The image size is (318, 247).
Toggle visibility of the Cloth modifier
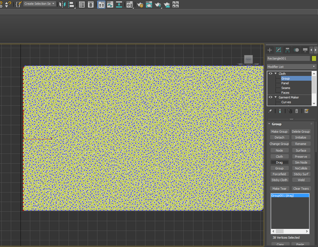pyautogui.click(x=271, y=74)
